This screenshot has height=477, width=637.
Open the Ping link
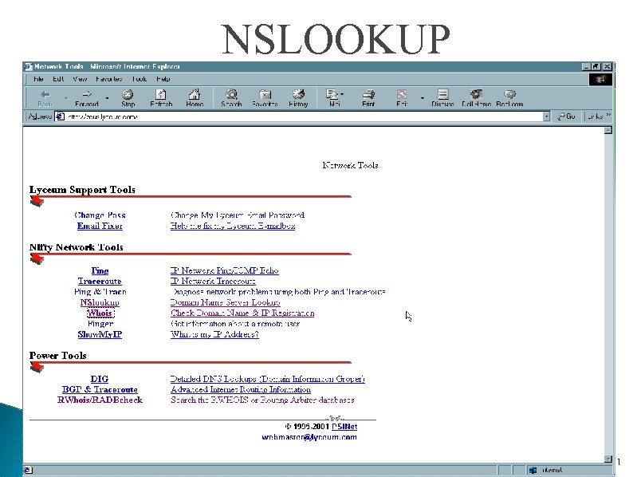(100, 270)
